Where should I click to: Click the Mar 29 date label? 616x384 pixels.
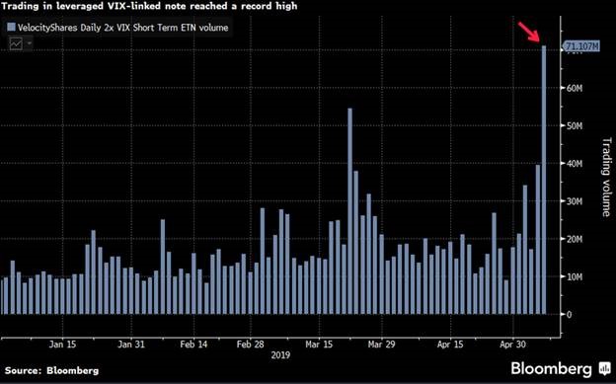coord(381,345)
